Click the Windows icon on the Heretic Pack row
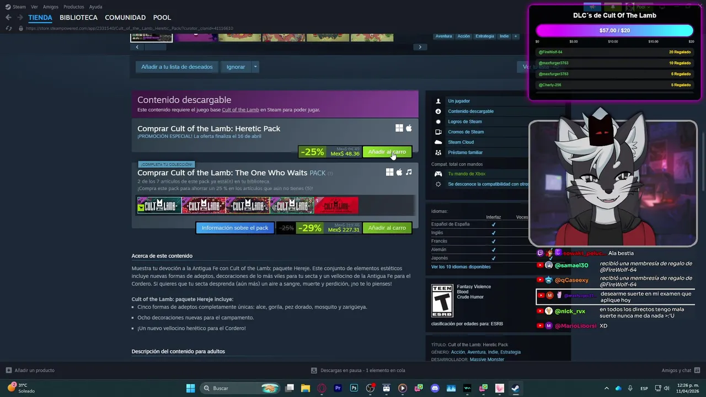Viewport: 706px width, 397px height. click(x=399, y=128)
